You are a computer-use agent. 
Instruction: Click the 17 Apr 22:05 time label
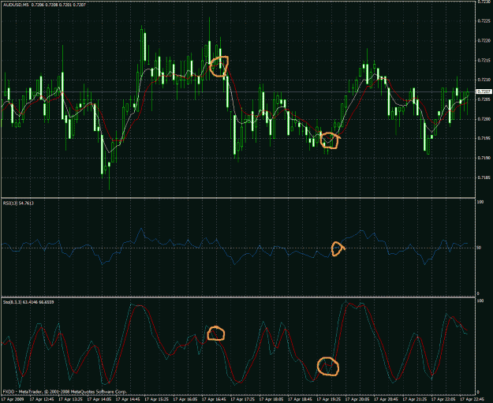[444, 400]
